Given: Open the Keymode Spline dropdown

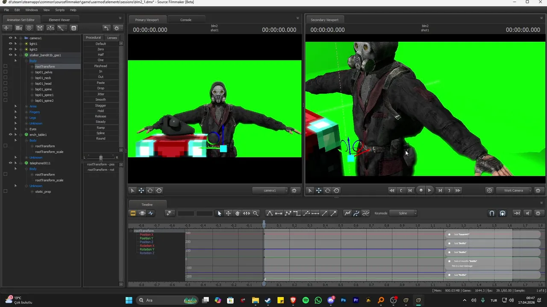Looking at the screenshot, I should pos(403,213).
